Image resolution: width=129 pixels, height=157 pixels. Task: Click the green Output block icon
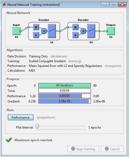click(x=111, y=31)
